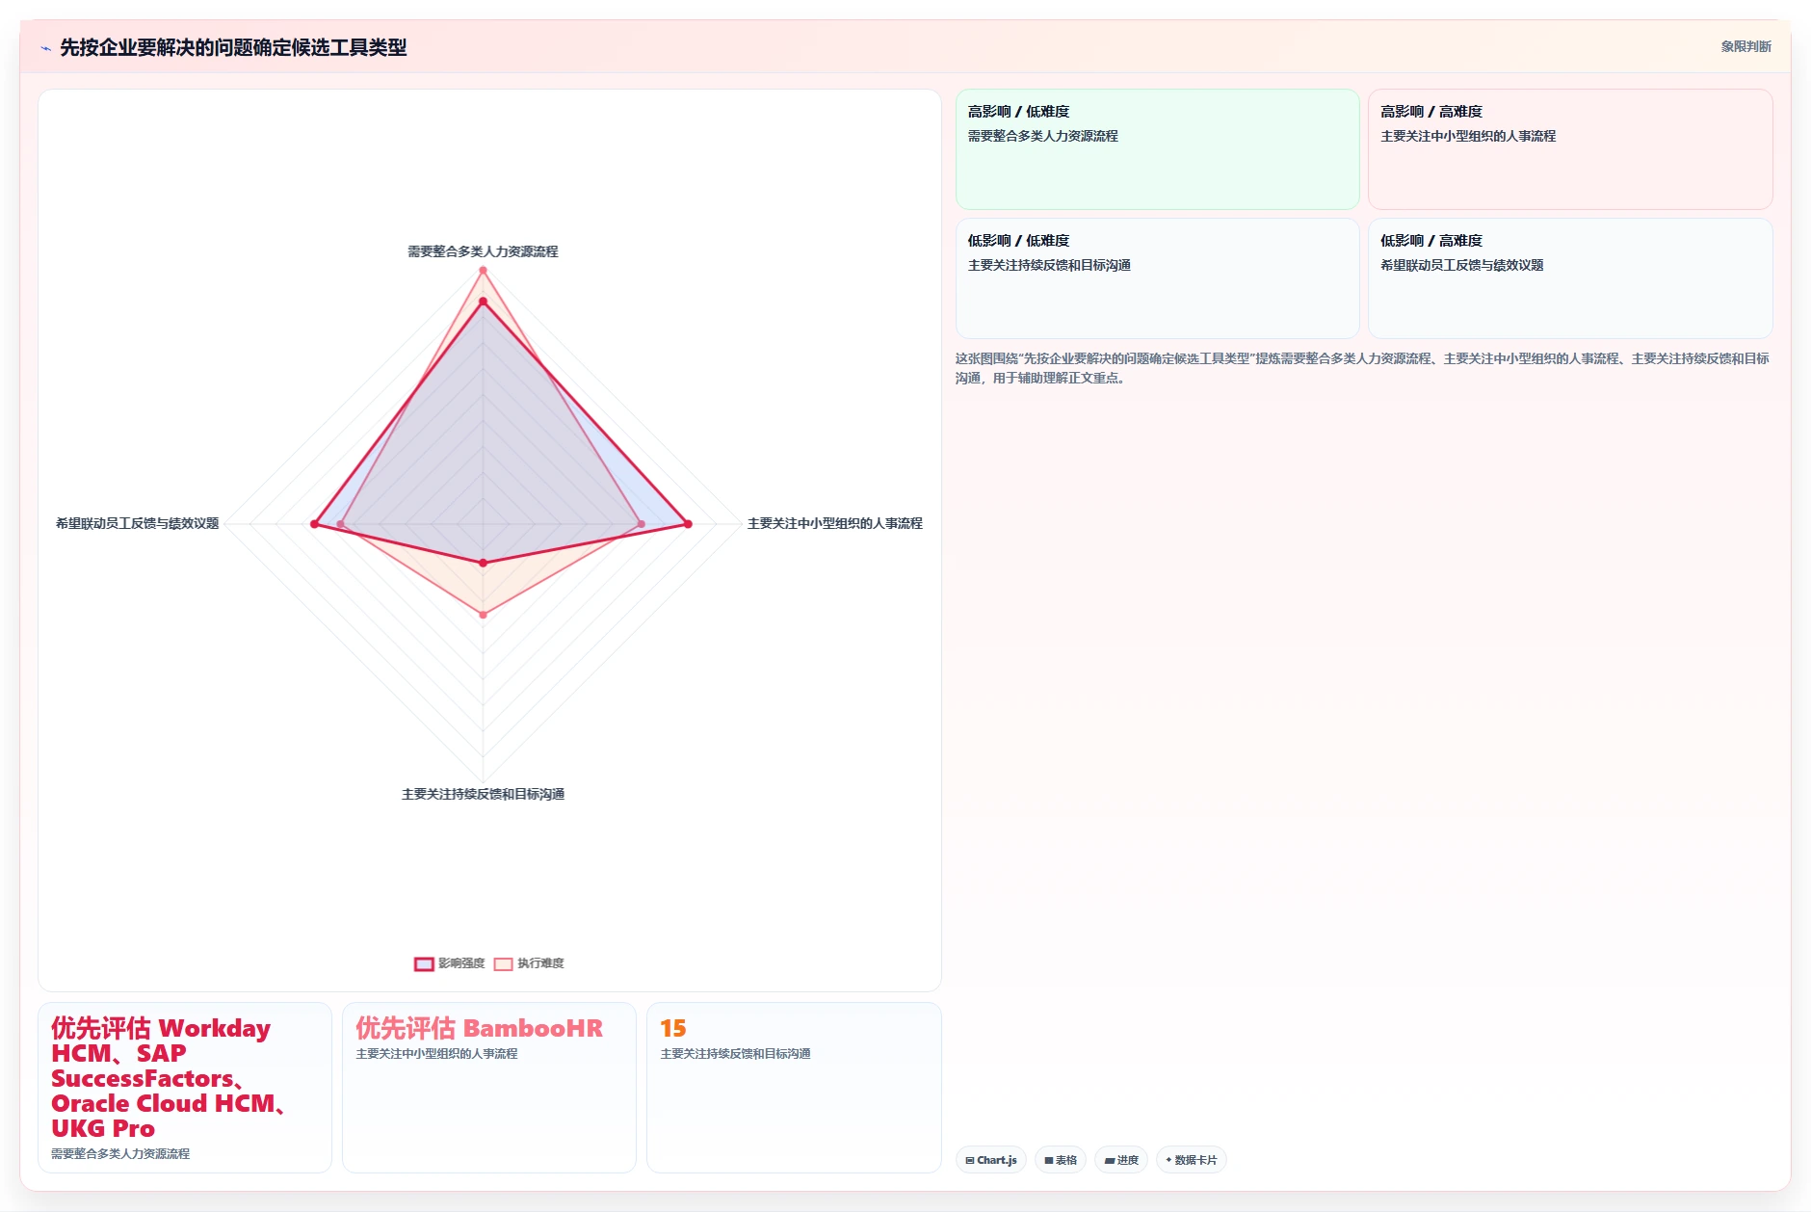Click the 执行难度 legend label
The height and width of the screenshot is (1212, 1811).
[540, 963]
